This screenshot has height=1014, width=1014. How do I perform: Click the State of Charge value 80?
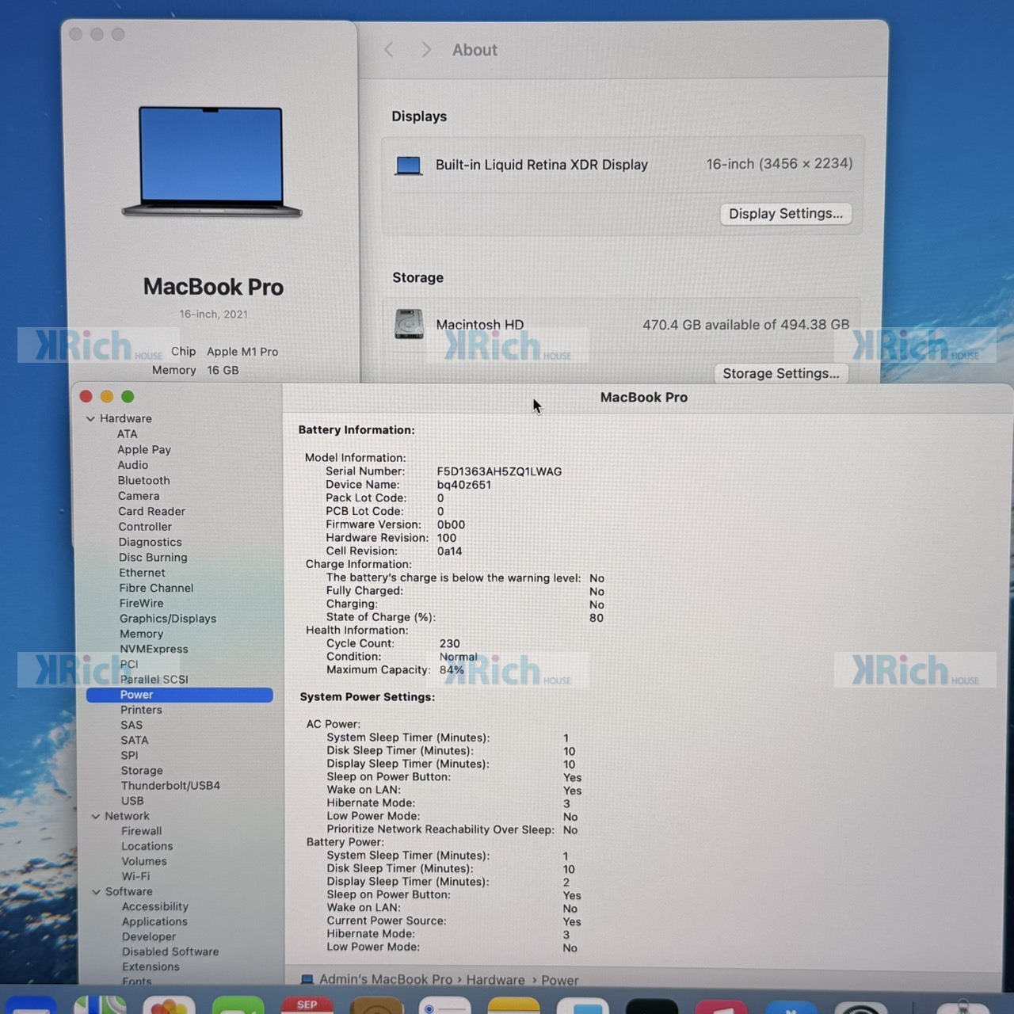[x=597, y=618]
